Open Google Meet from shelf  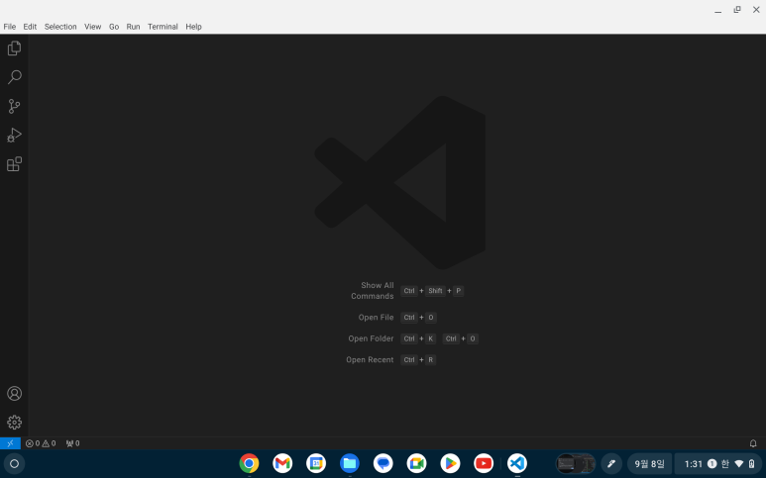[x=417, y=463]
